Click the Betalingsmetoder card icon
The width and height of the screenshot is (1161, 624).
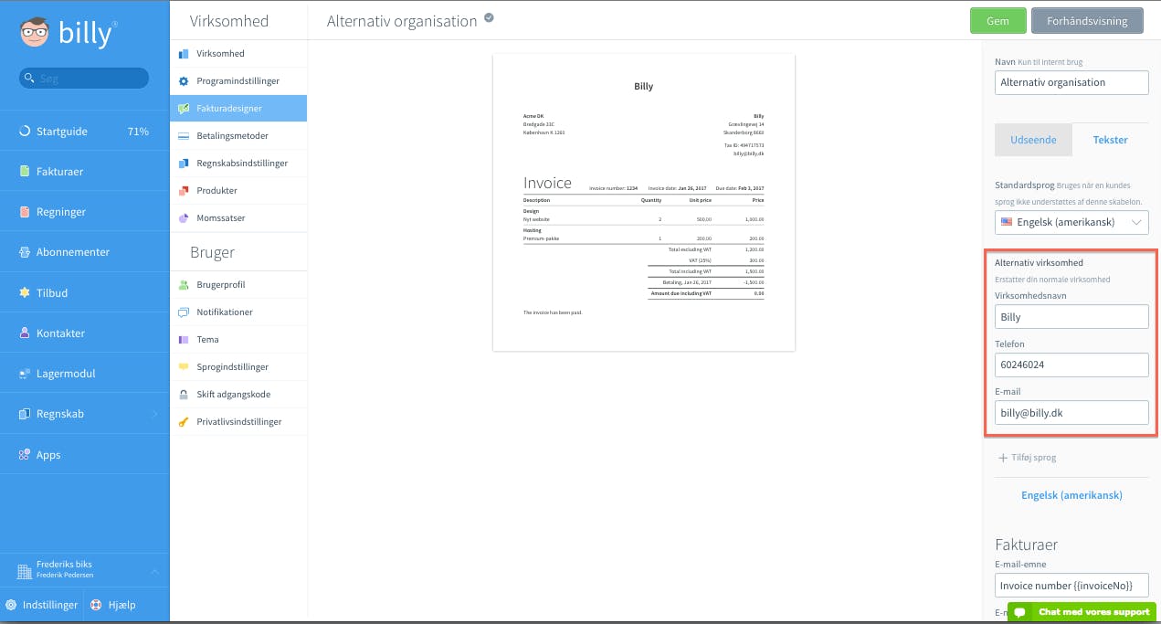(x=183, y=136)
